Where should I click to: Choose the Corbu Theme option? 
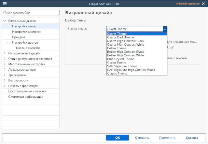[137, 63]
